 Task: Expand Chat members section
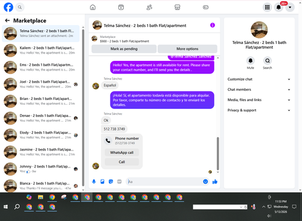259,90
